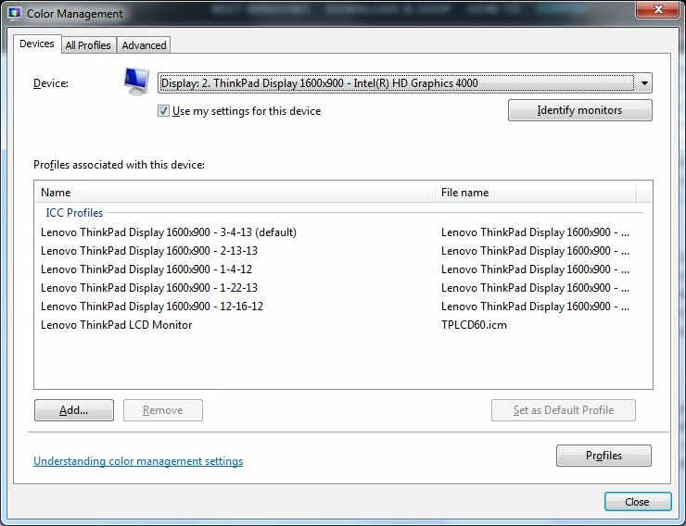
Task: Select profile ending 12-16-12
Action: click(x=152, y=307)
